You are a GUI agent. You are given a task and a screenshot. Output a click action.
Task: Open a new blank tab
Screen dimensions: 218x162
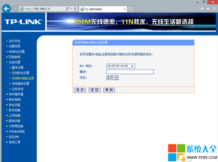coord(131,9)
